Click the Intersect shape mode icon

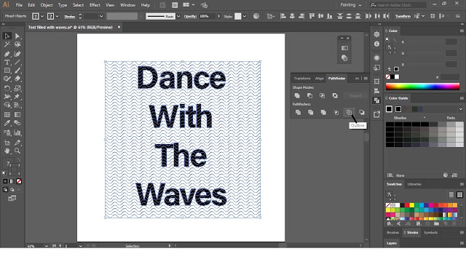322,95
